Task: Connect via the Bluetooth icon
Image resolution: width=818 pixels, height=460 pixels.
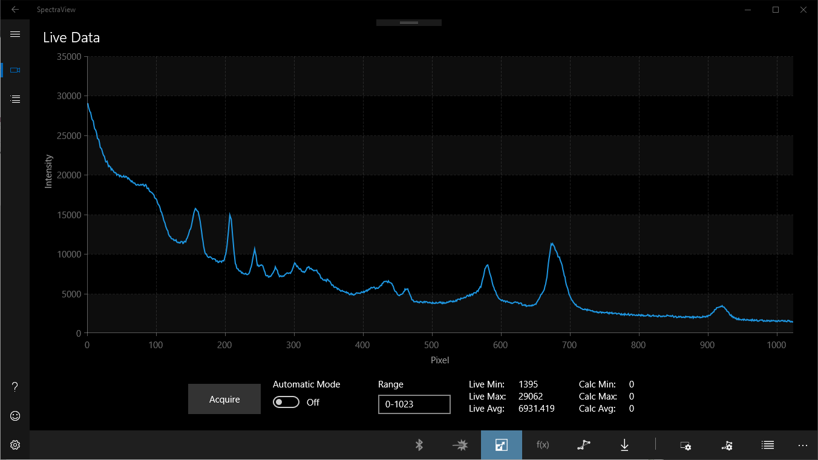Action: click(419, 445)
